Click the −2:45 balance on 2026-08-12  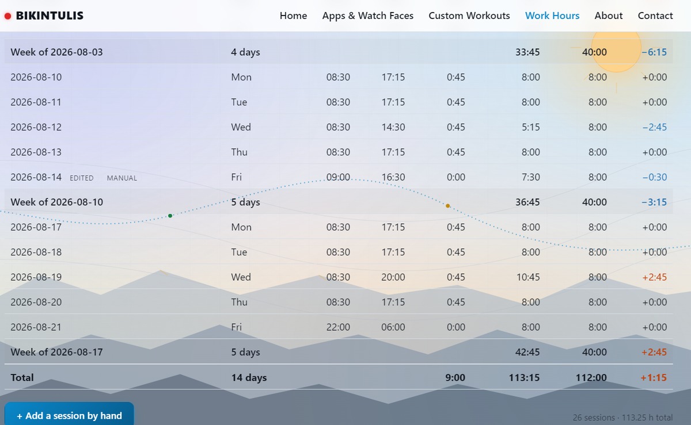[x=654, y=127]
